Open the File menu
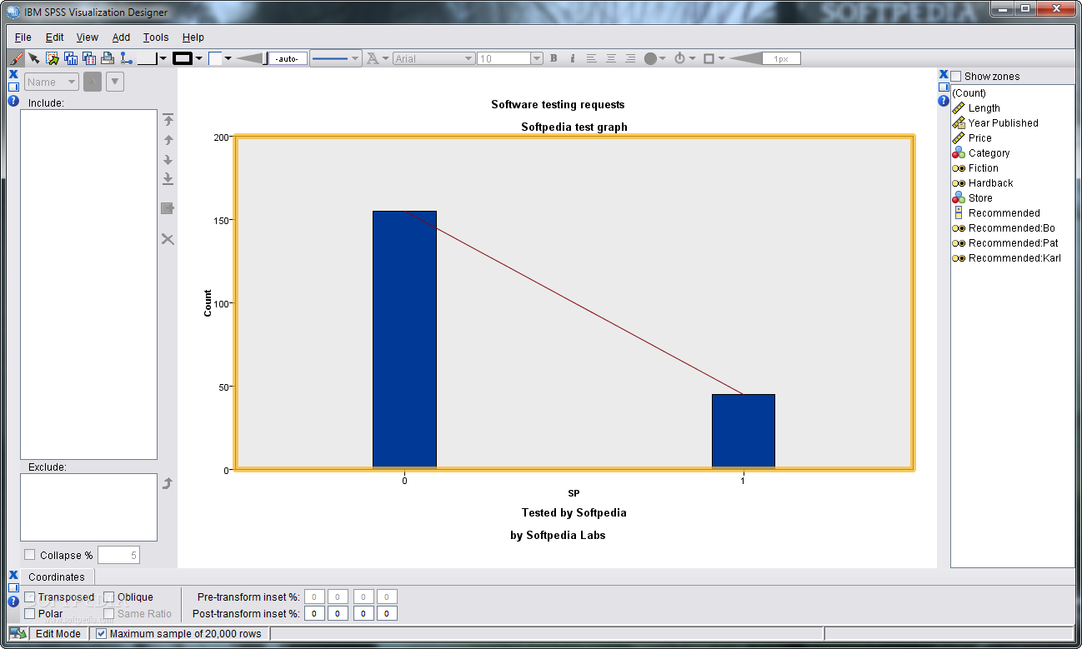The width and height of the screenshot is (1082, 649). [x=23, y=37]
